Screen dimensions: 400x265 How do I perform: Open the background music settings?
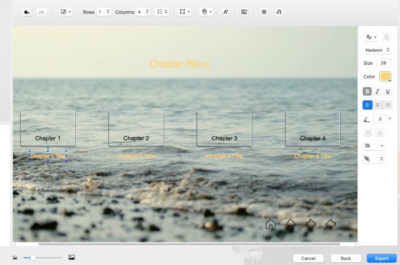click(279, 12)
